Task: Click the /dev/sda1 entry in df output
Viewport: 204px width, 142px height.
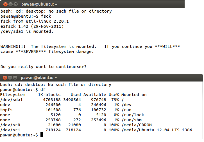Action: 11,100
